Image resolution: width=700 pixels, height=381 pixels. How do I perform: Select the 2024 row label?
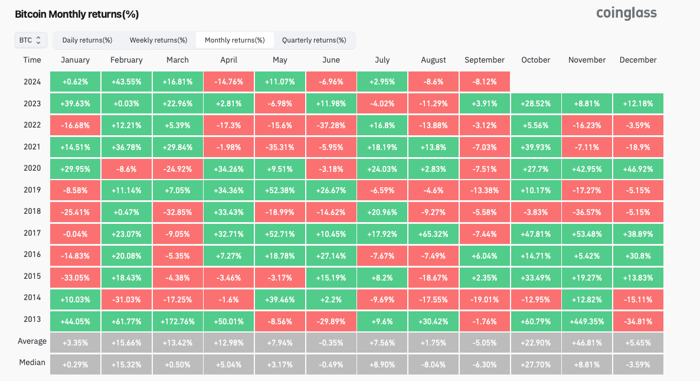32,82
